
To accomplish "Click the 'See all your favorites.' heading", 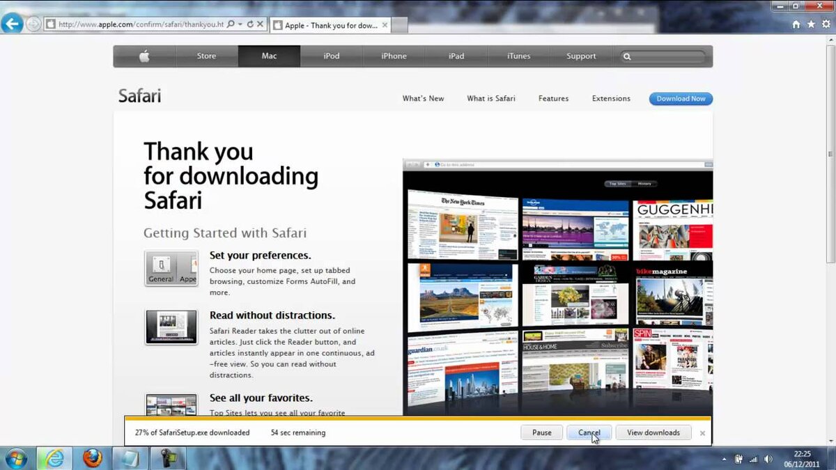I will (261, 398).
